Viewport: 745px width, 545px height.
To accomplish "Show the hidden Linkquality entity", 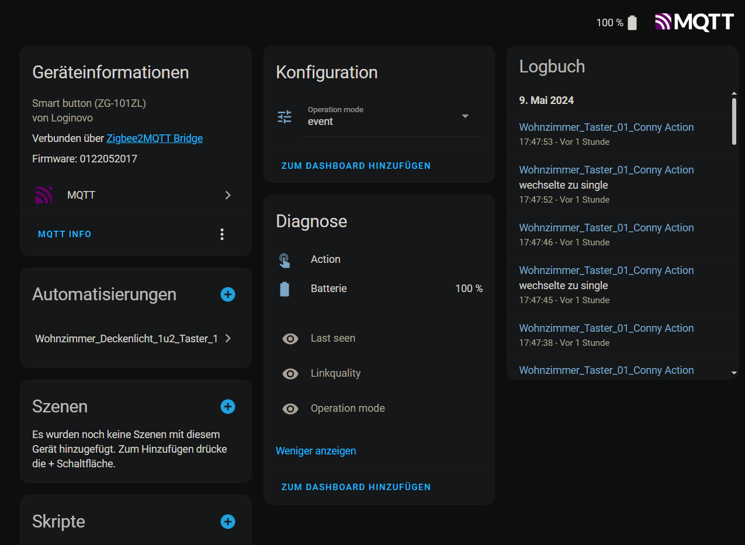I will [290, 374].
